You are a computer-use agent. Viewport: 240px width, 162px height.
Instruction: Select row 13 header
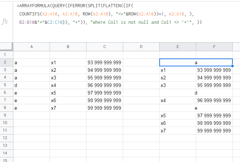(x=7, y=146)
